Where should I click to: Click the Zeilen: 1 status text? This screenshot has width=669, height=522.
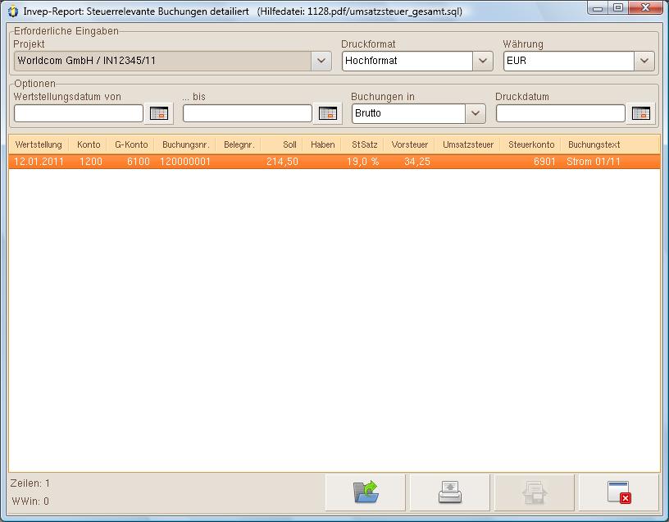(x=30, y=483)
